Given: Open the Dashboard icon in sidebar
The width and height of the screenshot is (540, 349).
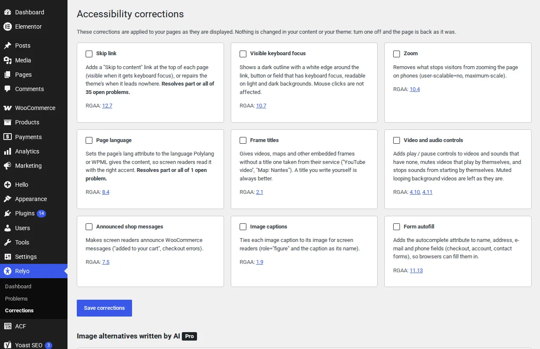Looking at the screenshot, I should [x=8, y=12].
